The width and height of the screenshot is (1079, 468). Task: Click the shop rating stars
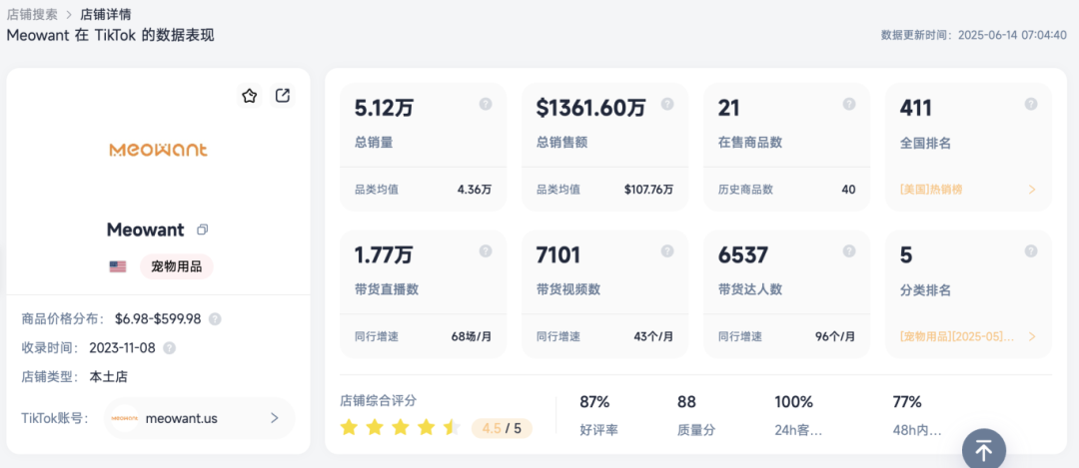(x=400, y=428)
